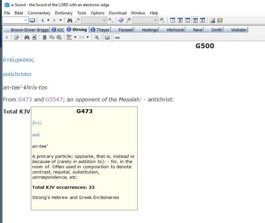The height and width of the screenshot is (223, 265).
Task: Click the highlighter pen icon
Action: pyautogui.click(x=69, y=37)
